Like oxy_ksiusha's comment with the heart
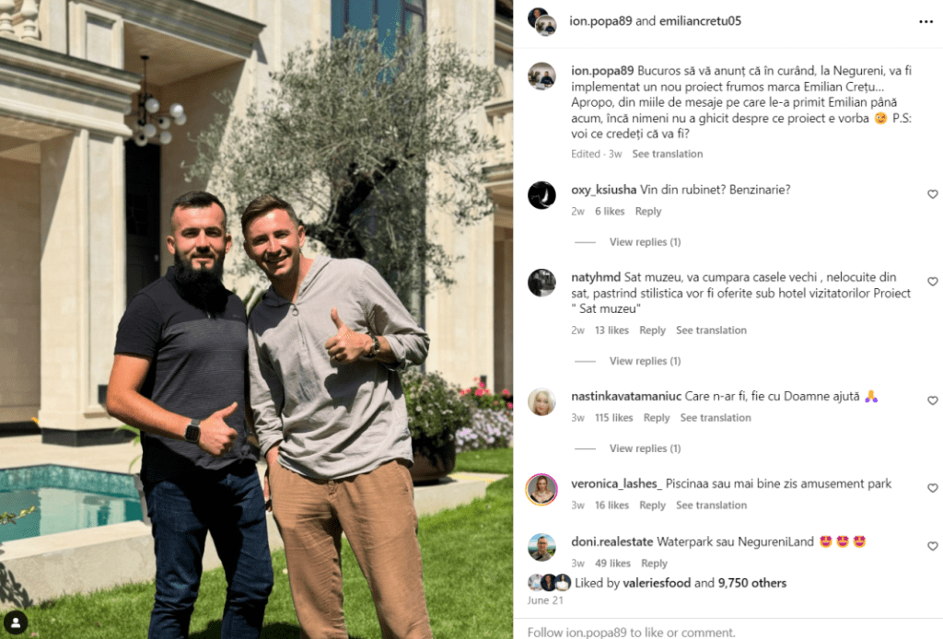 coord(932,194)
